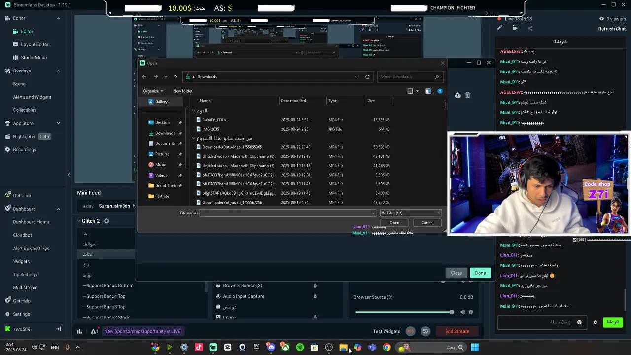Click the notifications warning icon

(94, 331)
